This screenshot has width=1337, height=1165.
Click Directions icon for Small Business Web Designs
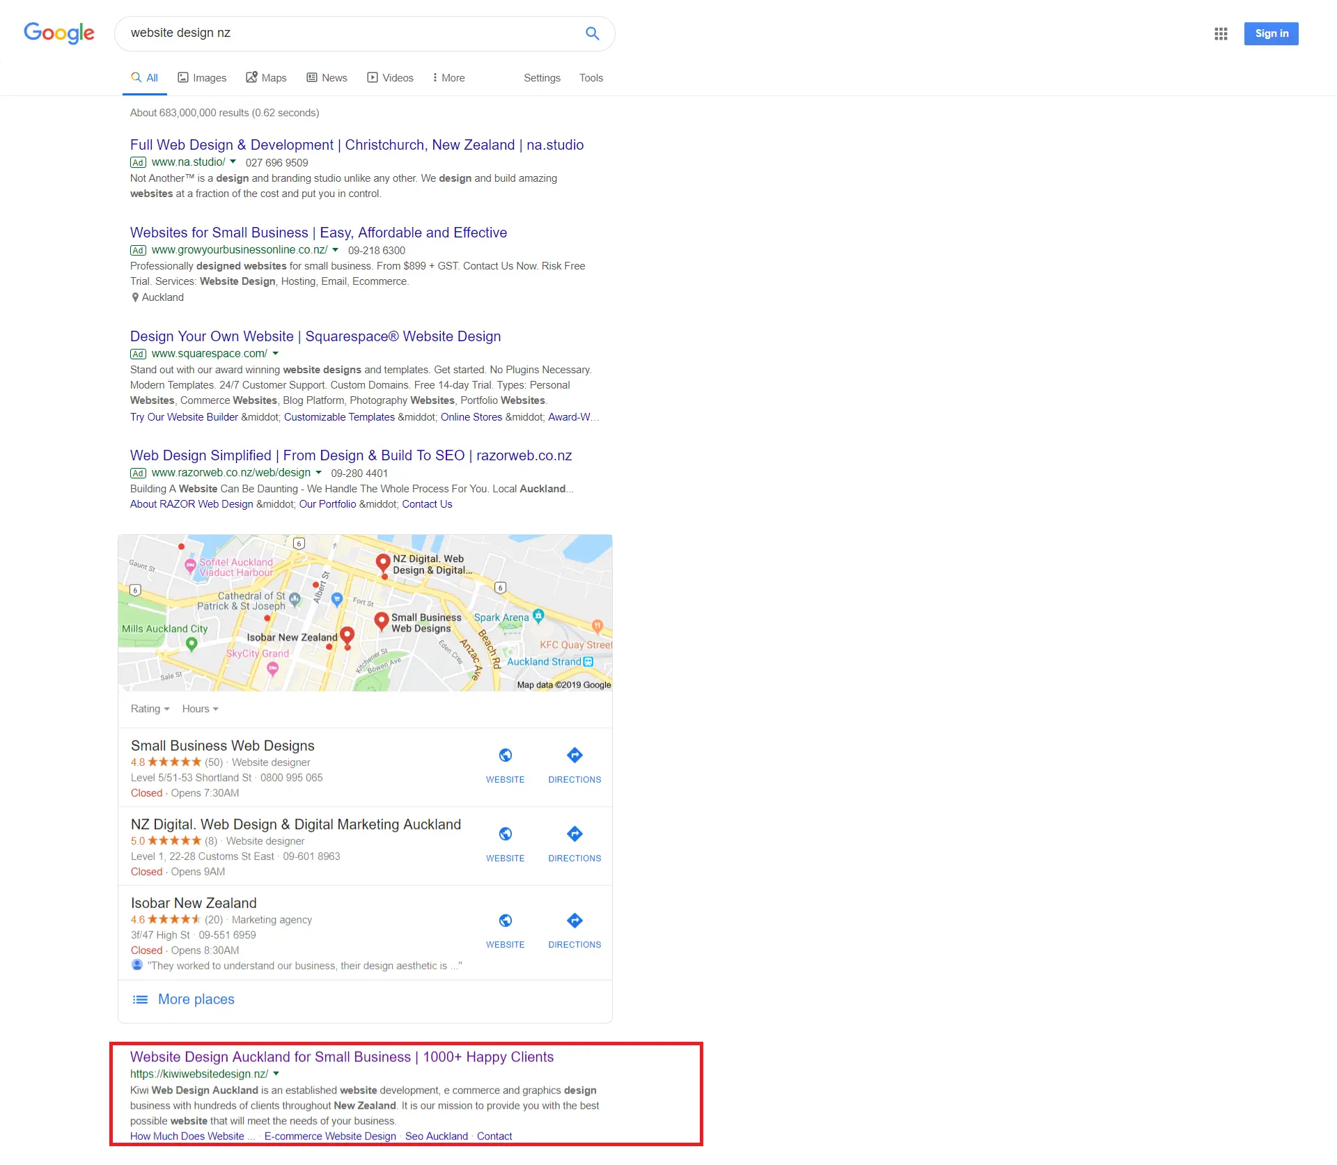[574, 756]
